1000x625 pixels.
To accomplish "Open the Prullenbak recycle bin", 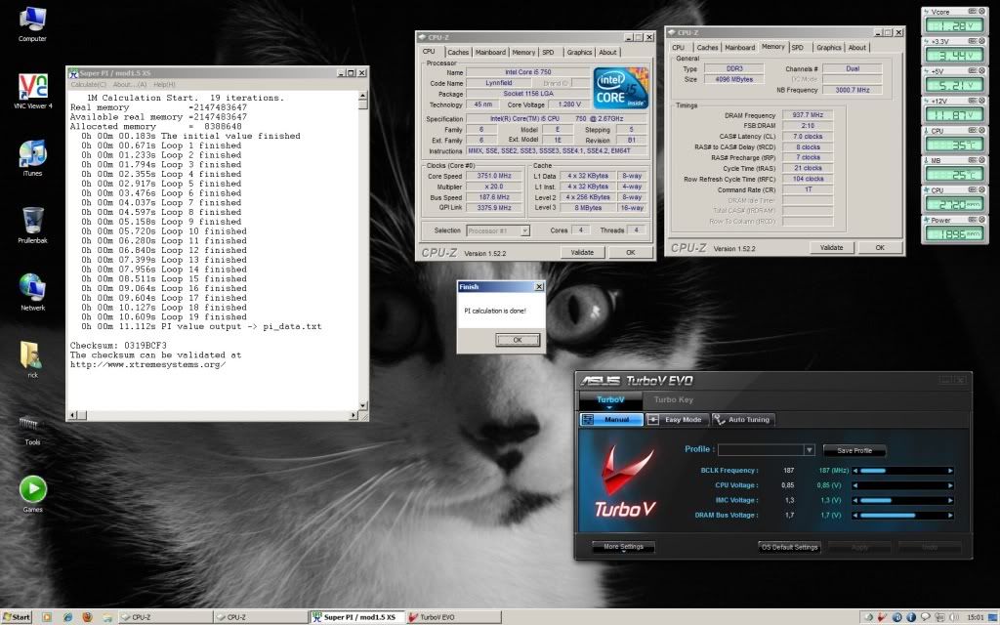I will tap(32, 219).
